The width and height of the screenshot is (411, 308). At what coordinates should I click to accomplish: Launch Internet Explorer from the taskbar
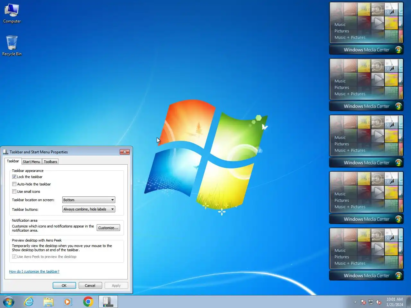click(29, 302)
